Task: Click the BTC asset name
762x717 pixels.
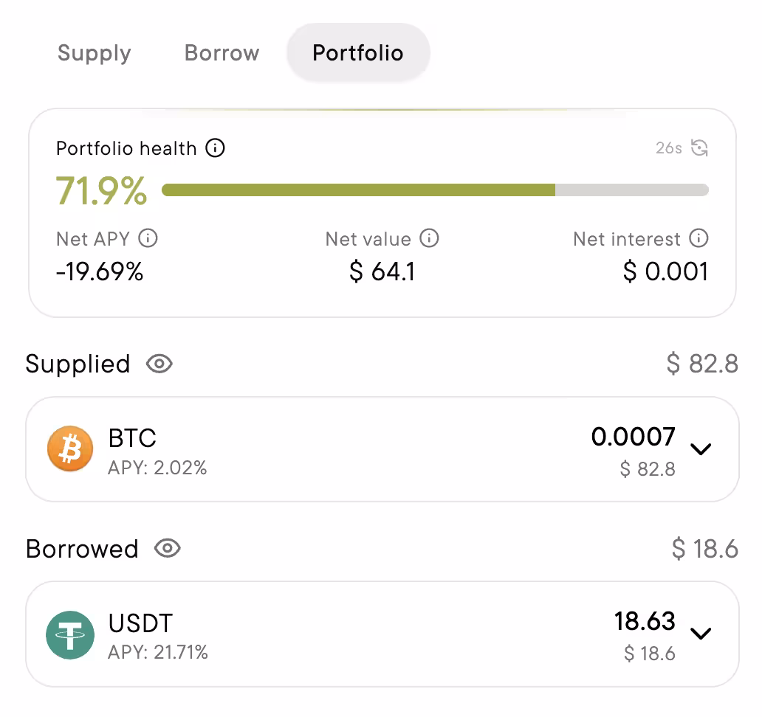Action: [132, 438]
